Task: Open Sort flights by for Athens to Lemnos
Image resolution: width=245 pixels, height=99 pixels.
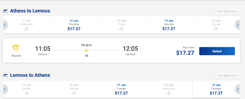Action: (x=228, y=11)
